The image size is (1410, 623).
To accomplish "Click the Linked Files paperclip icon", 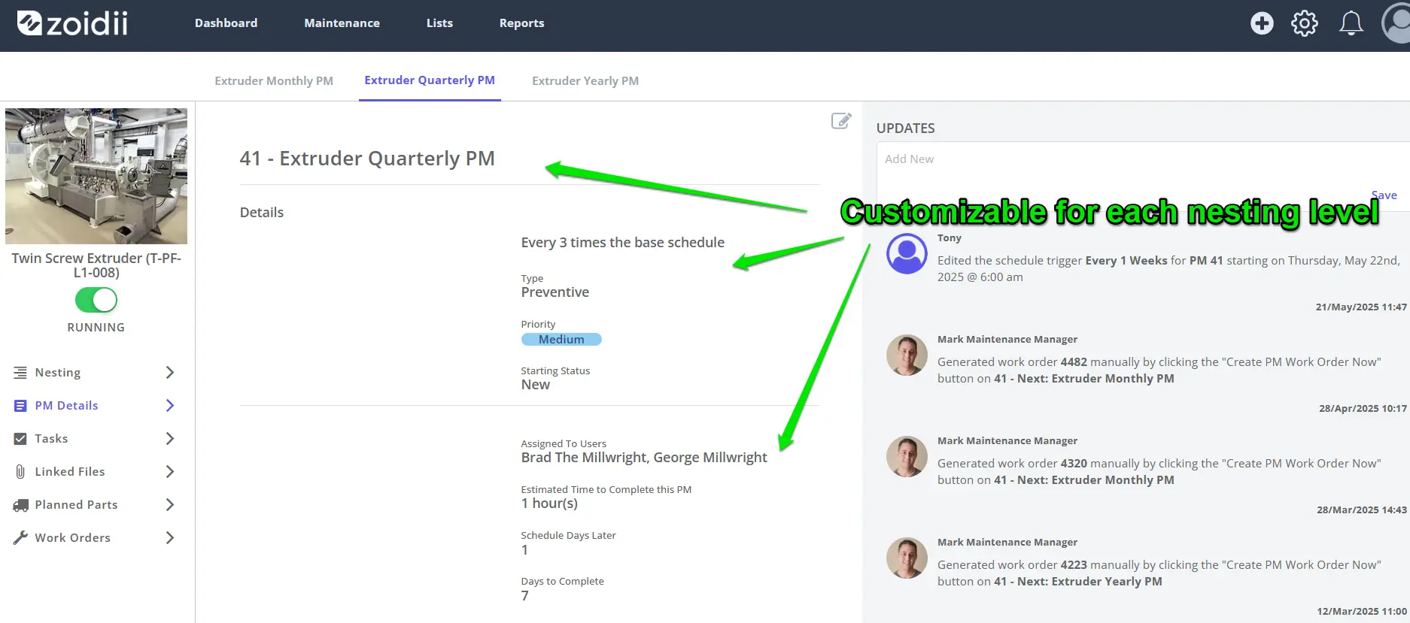I will tap(20, 472).
